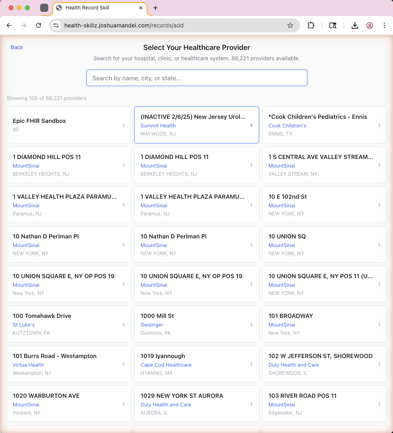Screen dimensions: 393x433
Task: Click 'Showing 100 of 88,221 providers' text
Action: pyautogui.click(x=47, y=98)
